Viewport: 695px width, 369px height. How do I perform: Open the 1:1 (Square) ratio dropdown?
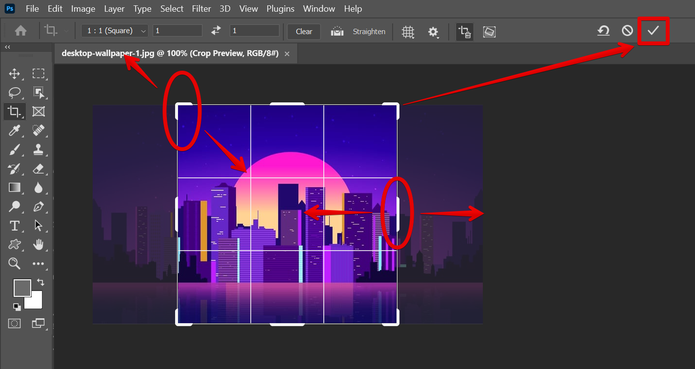point(115,31)
